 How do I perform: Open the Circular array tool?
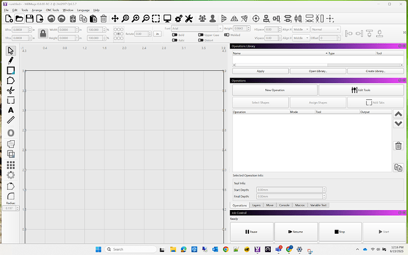11,175
